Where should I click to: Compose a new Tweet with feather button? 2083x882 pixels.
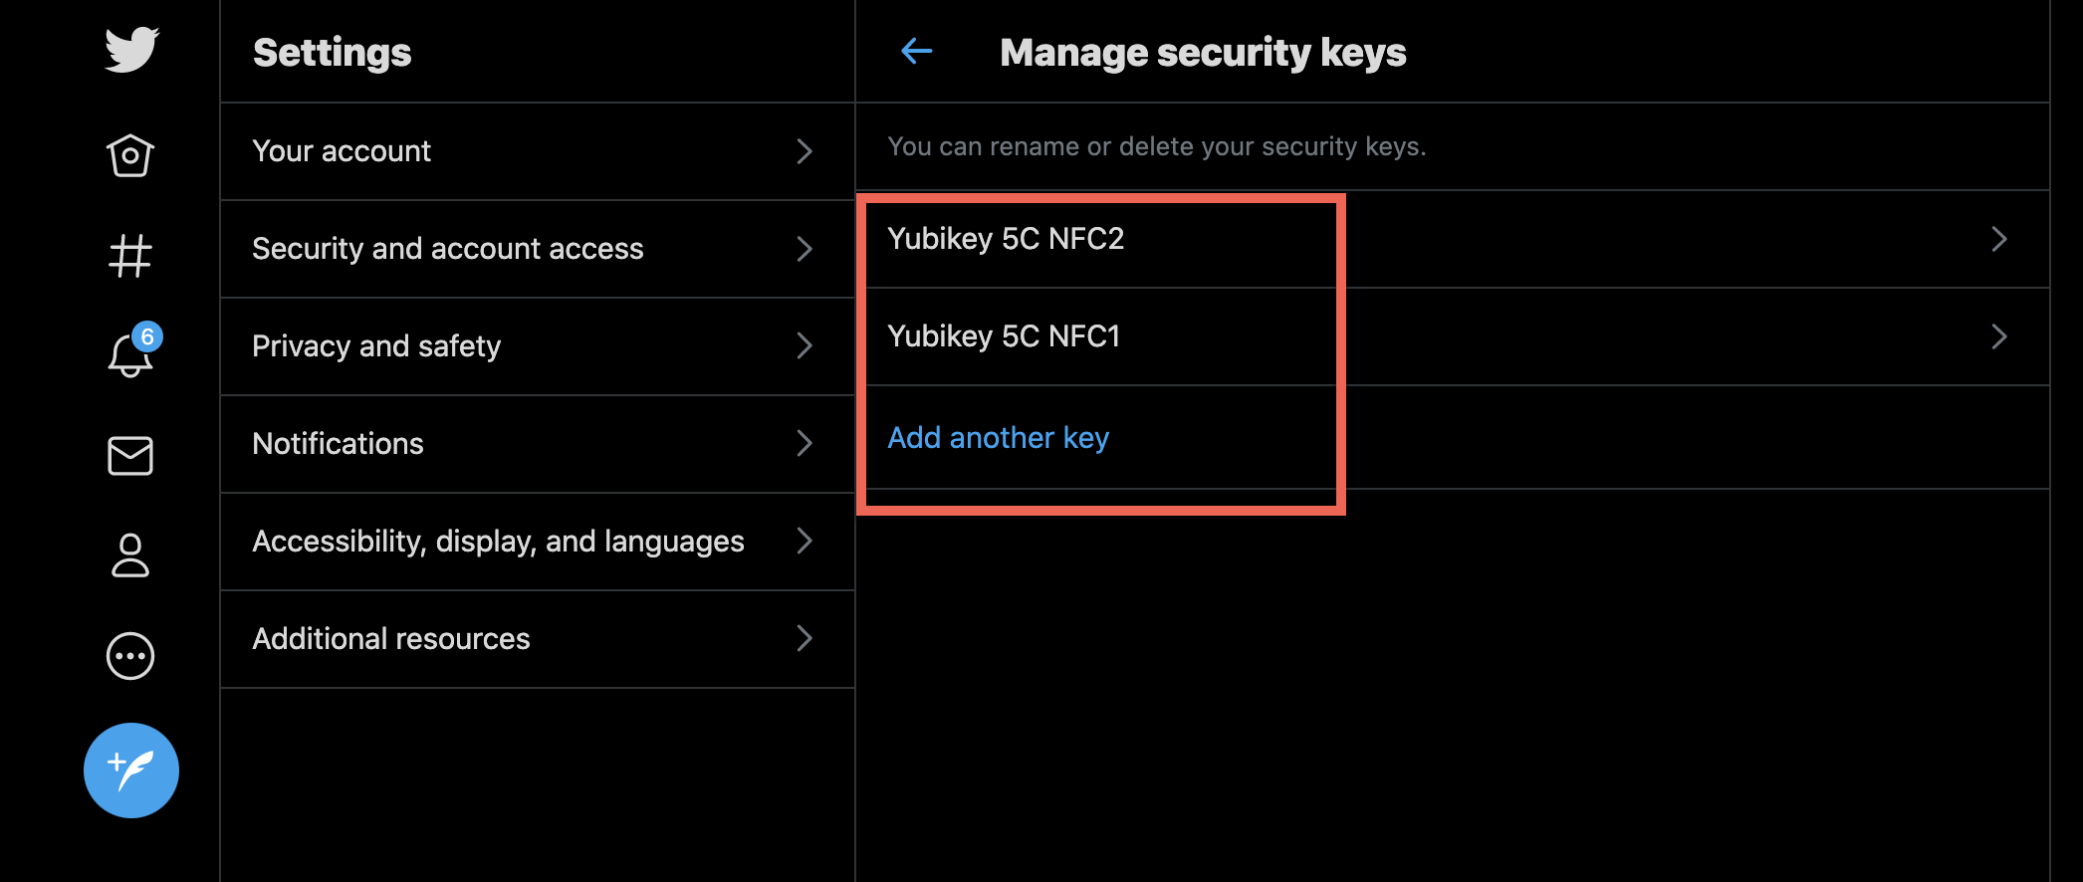pos(131,771)
